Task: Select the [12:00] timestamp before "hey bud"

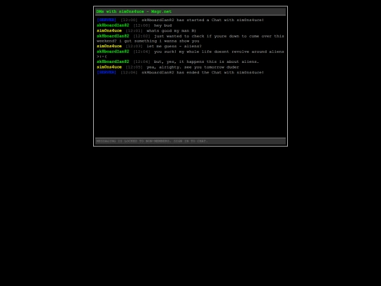Action: 142,25
